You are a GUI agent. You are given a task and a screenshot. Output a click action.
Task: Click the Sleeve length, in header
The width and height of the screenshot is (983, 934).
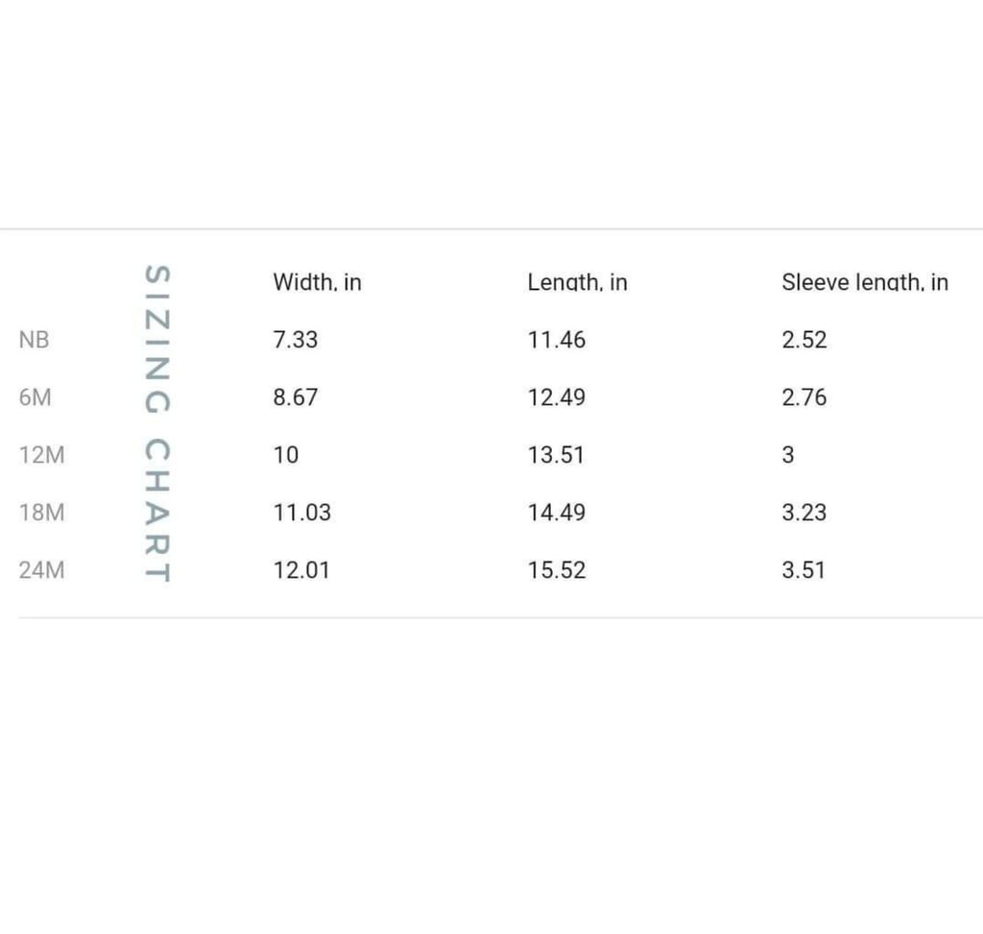pyautogui.click(x=864, y=282)
